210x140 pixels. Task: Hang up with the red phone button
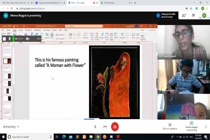(105, 127)
